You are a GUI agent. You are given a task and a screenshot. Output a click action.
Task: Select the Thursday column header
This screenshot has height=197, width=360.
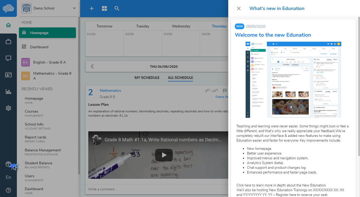click(x=219, y=26)
